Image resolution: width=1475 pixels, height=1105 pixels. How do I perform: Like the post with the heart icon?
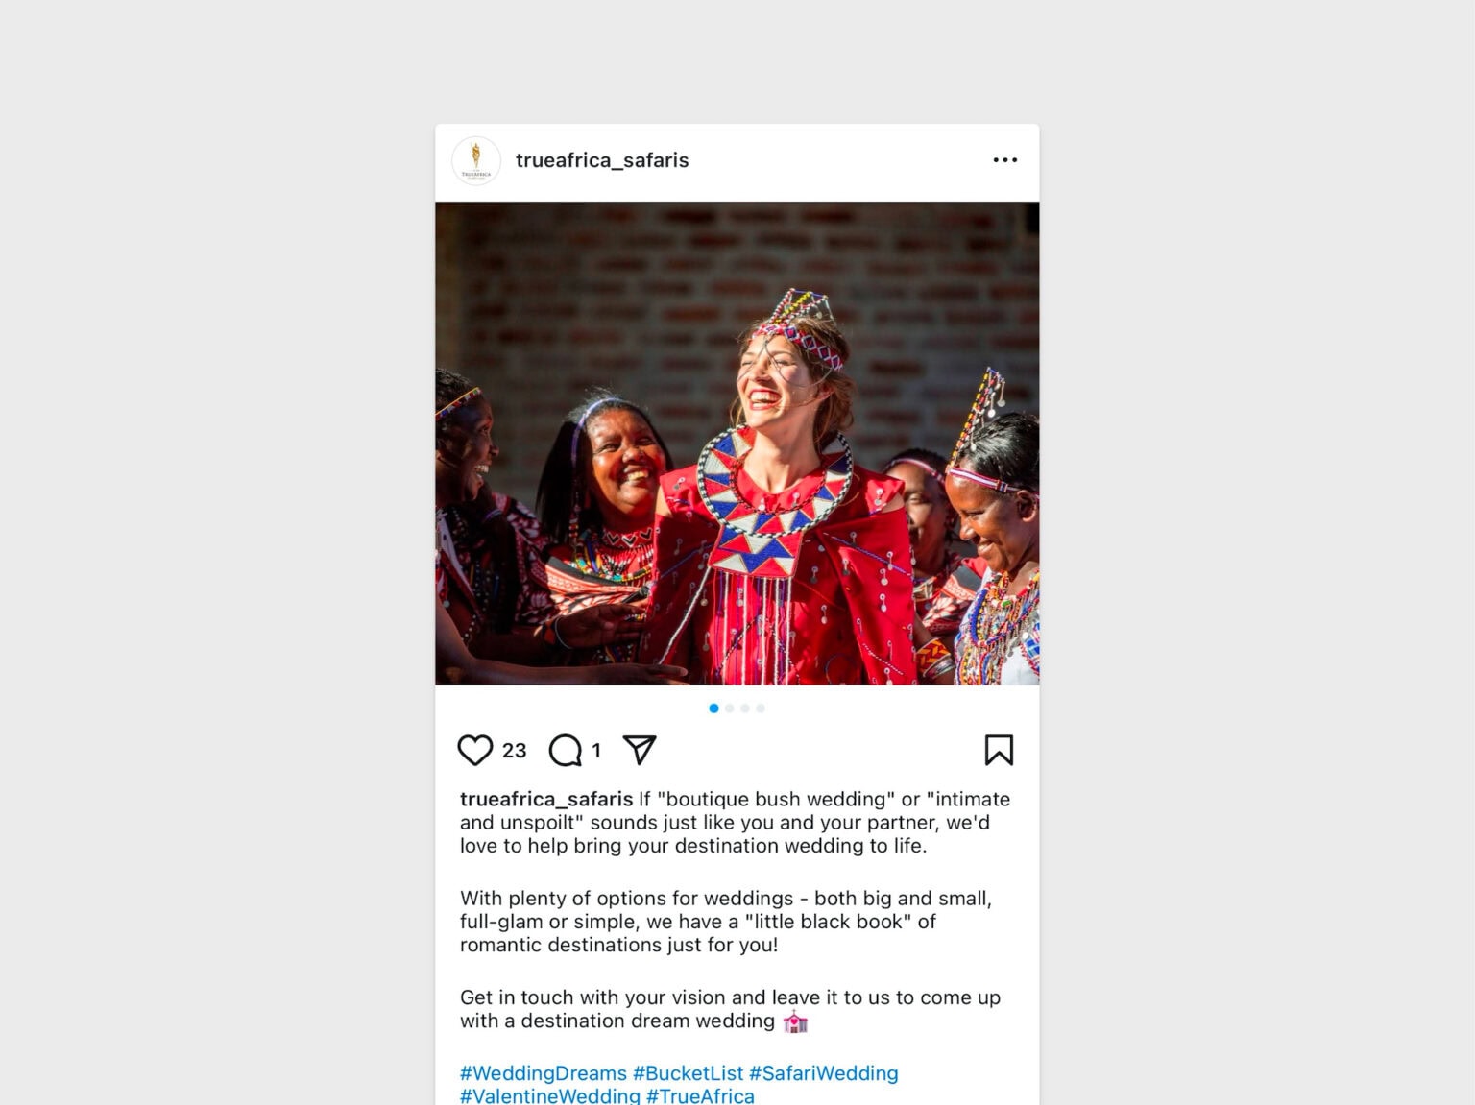(x=474, y=750)
